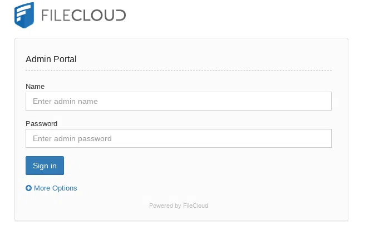The image size is (379, 245).
Task: Click the right end of the Password input
Action: pos(323,138)
